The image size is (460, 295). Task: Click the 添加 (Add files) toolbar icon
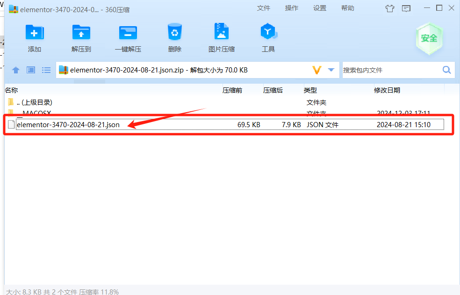pos(34,37)
